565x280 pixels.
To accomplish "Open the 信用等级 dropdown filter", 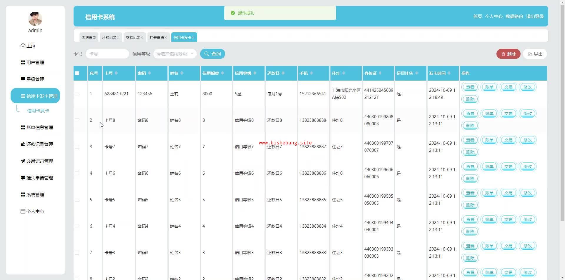I will 175,54.
